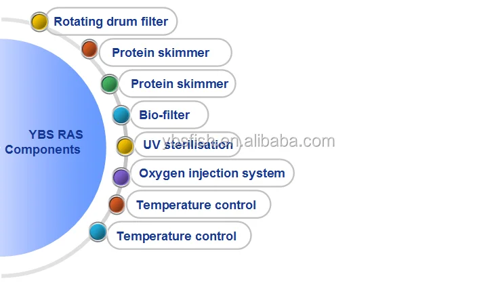Select the purple Oxygen injection system bullet

pos(121,177)
